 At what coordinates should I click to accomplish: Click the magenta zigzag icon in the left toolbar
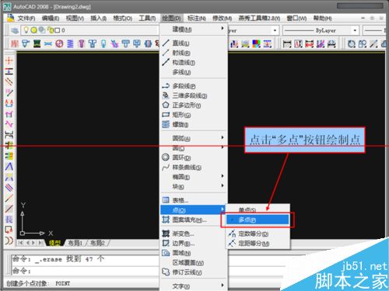(9, 124)
